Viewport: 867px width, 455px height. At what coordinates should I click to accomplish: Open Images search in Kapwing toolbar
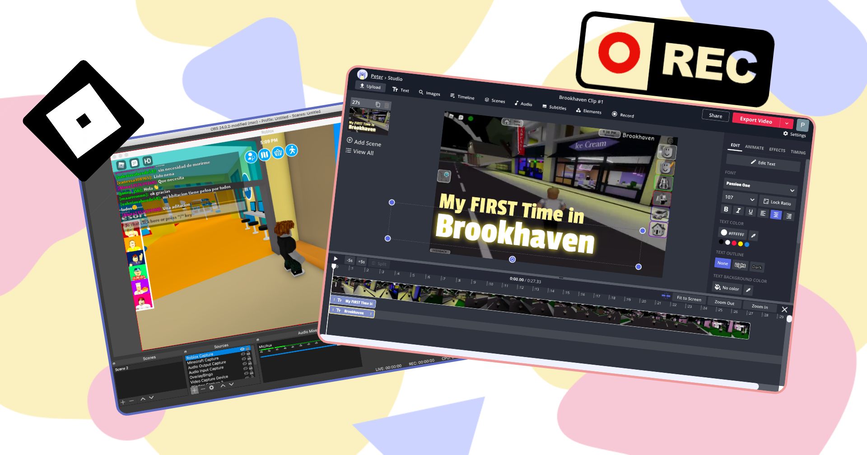(429, 93)
